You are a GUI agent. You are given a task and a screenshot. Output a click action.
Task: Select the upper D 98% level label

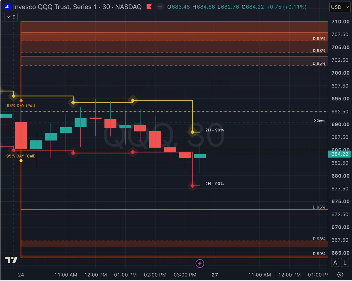pyautogui.click(x=319, y=51)
